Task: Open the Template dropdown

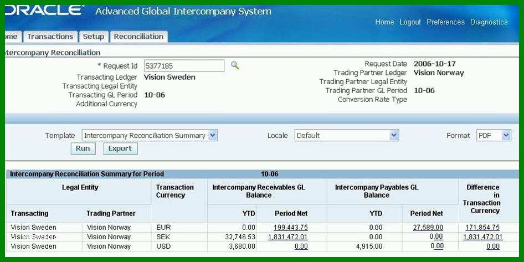Action: tap(150, 135)
